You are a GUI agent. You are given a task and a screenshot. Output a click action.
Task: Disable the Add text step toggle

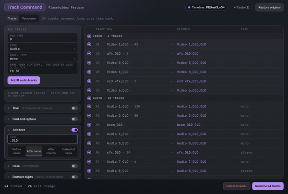pos(74,130)
